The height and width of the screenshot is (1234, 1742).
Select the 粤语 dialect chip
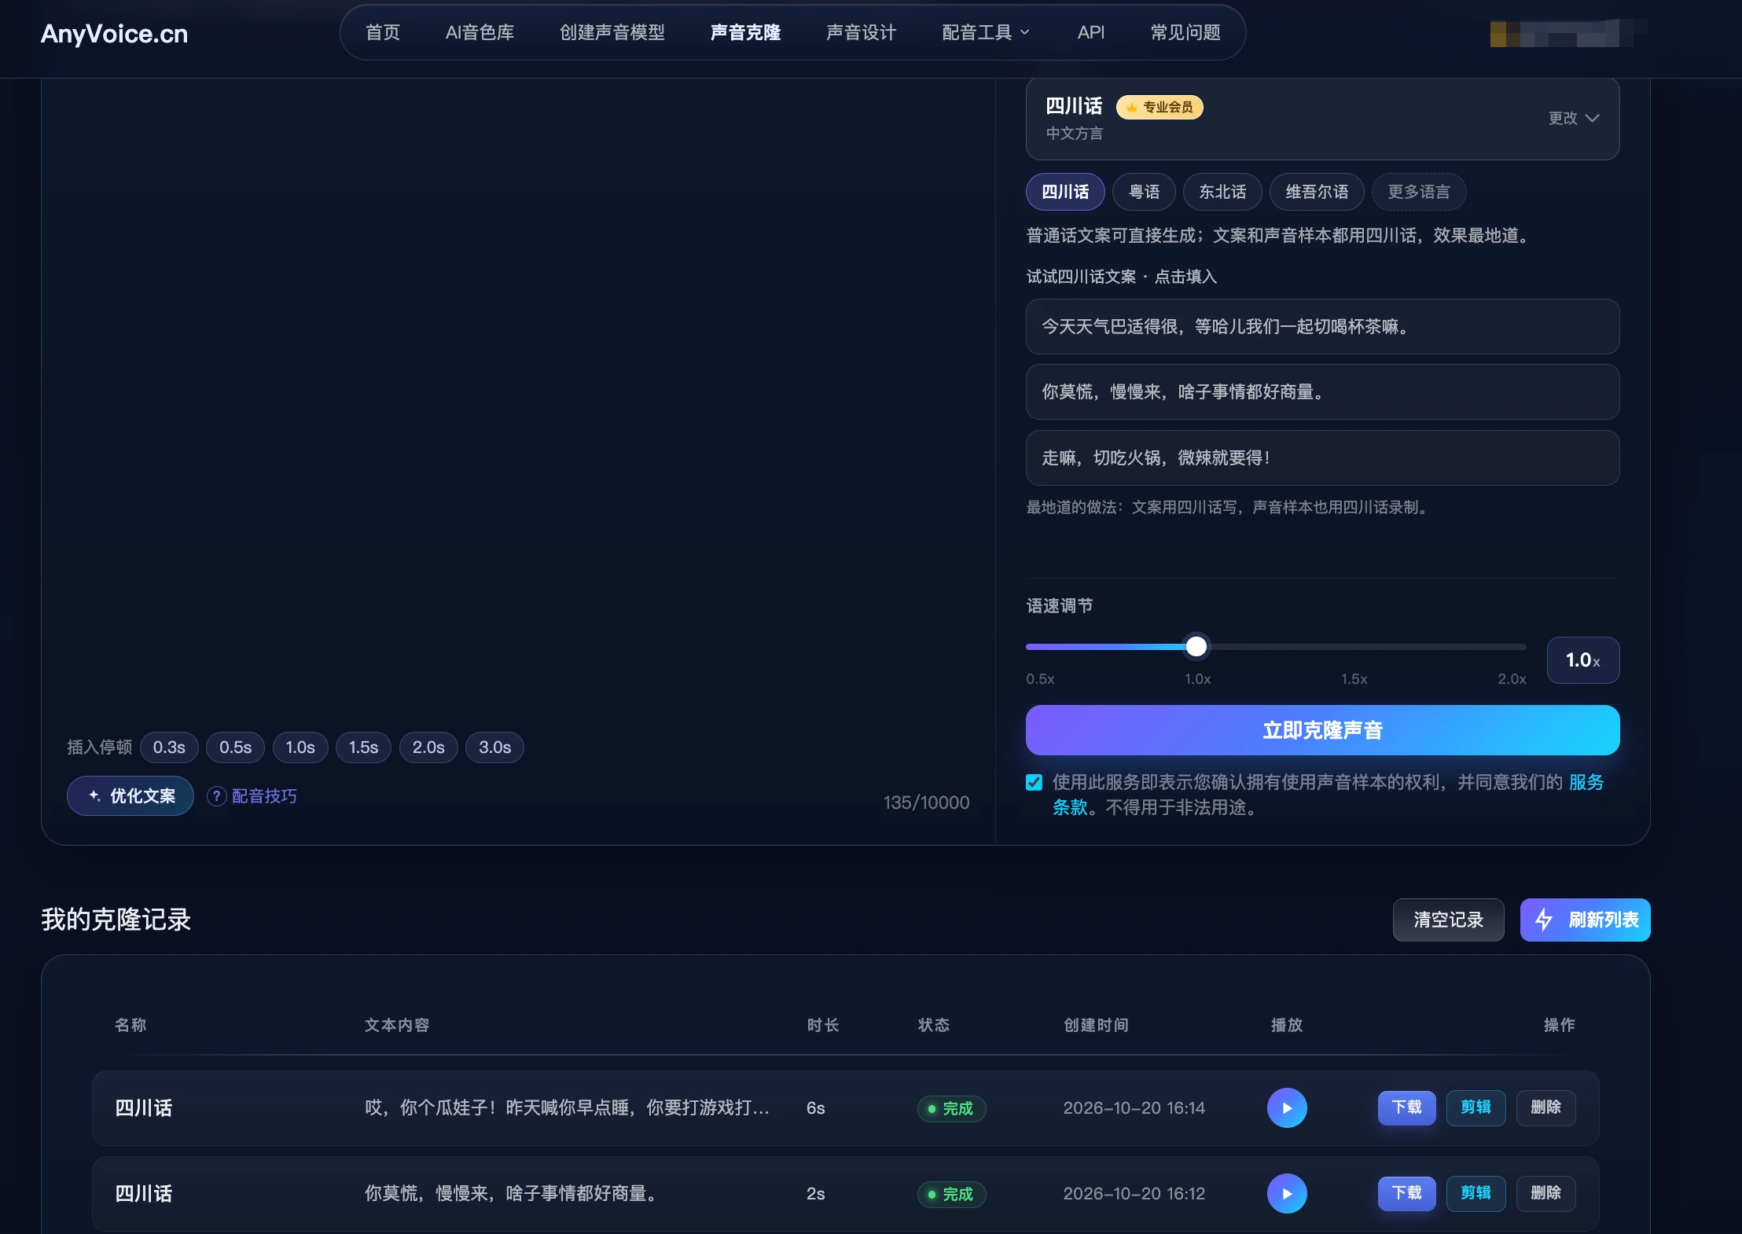click(x=1144, y=192)
